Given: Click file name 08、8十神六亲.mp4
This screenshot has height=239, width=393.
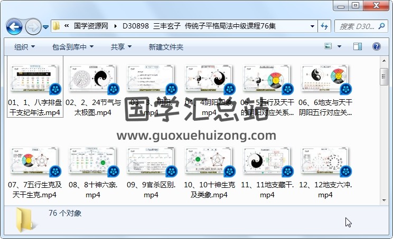Looking at the screenshot, I should pyautogui.click(x=93, y=190).
